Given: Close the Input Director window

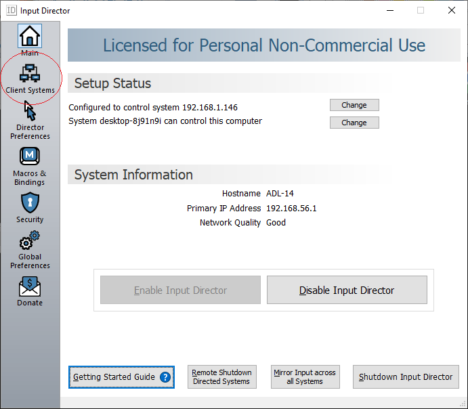Looking at the screenshot, I should [452, 10].
